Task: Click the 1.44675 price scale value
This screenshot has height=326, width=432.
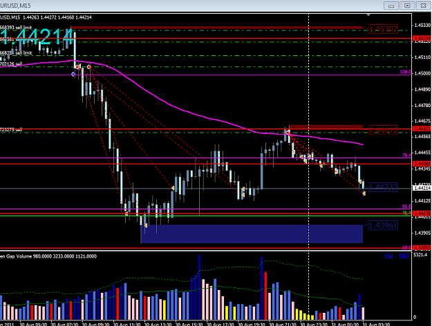Action: coord(422,121)
